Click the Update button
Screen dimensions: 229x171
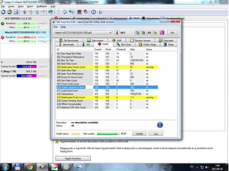[x=139, y=134]
